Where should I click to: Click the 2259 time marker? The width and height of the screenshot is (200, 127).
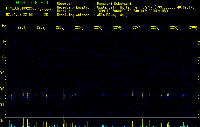click(174, 27)
